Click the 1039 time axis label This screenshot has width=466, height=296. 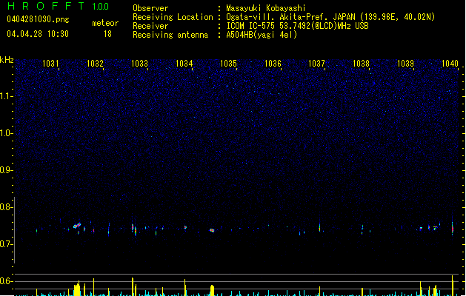[x=405, y=63]
